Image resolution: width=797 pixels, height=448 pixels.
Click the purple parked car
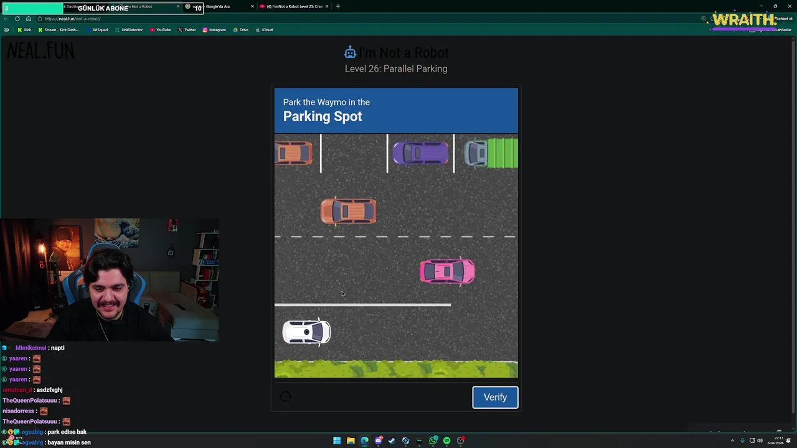pos(420,154)
